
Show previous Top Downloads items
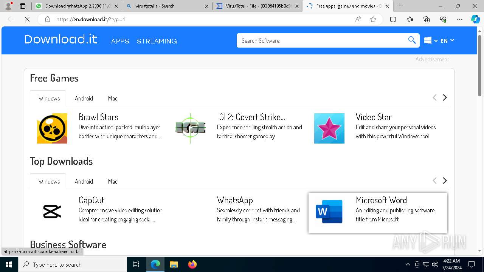click(434, 181)
